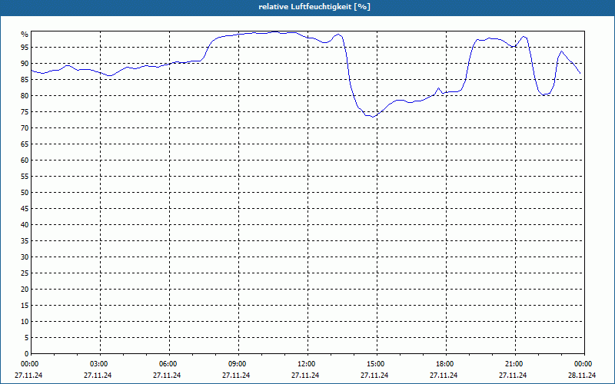
Task: Pick the 35 y-axis tick label
Action: [25, 241]
